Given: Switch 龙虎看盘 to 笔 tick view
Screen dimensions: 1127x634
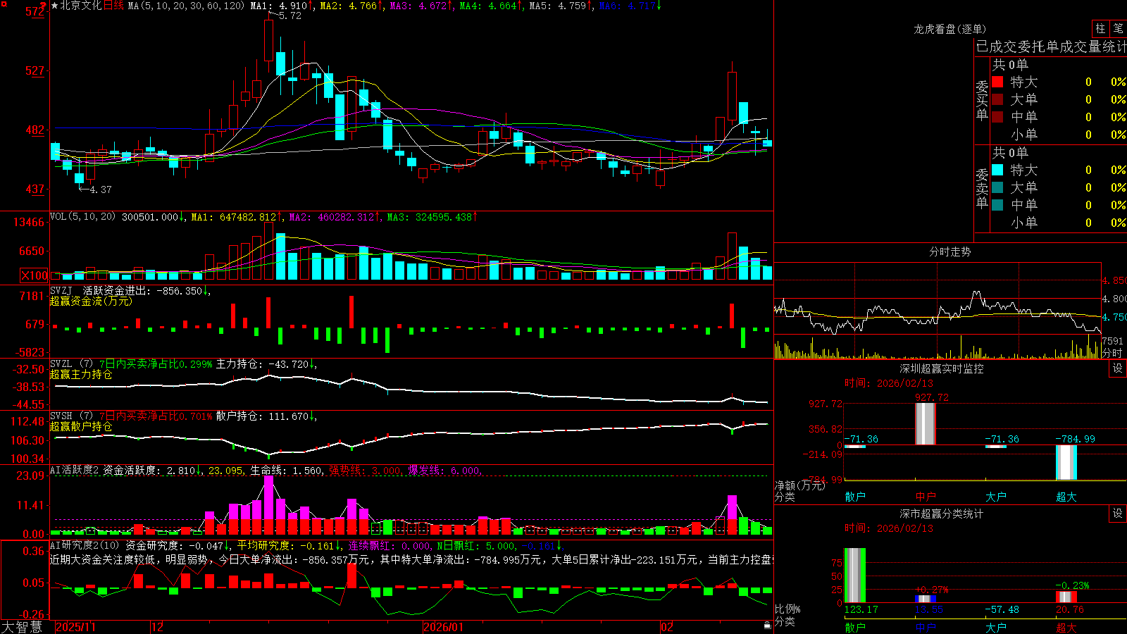Looking at the screenshot, I should (x=1118, y=28).
